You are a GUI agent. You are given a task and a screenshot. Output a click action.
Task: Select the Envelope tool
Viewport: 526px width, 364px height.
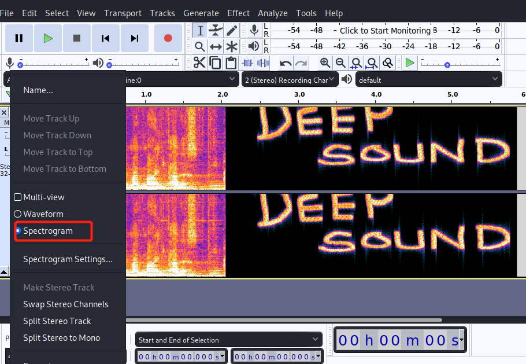click(x=216, y=30)
